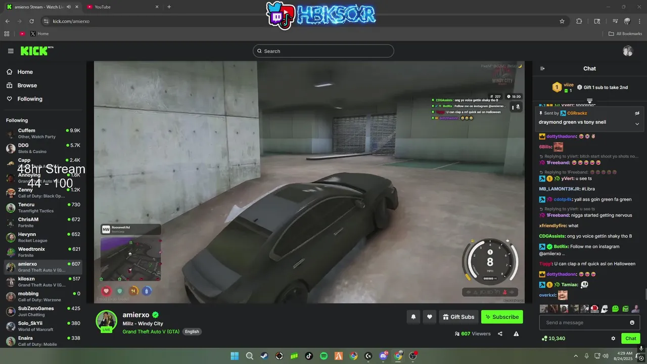
Task: Open the user profile avatar at top right
Action: 628,51
